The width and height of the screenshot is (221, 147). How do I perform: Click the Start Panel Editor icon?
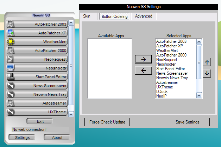pyautogui.click(x=11, y=76)
